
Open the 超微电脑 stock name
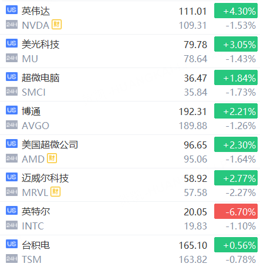click(40, 77)
